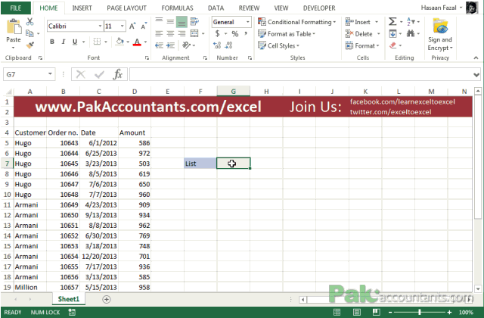Screen dimensions: 484x318
Task: Switch to the INSERT tab
Action: (x=82, y=8)
